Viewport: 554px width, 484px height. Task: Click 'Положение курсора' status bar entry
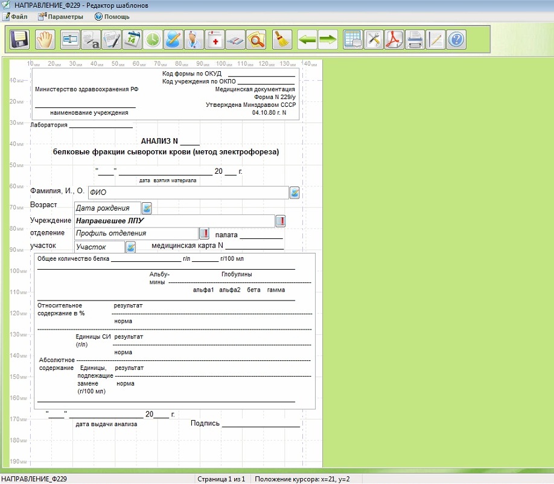point(302,479)
